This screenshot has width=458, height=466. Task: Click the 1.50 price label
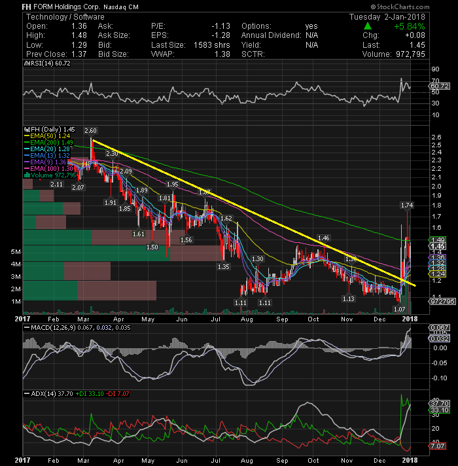152,247
